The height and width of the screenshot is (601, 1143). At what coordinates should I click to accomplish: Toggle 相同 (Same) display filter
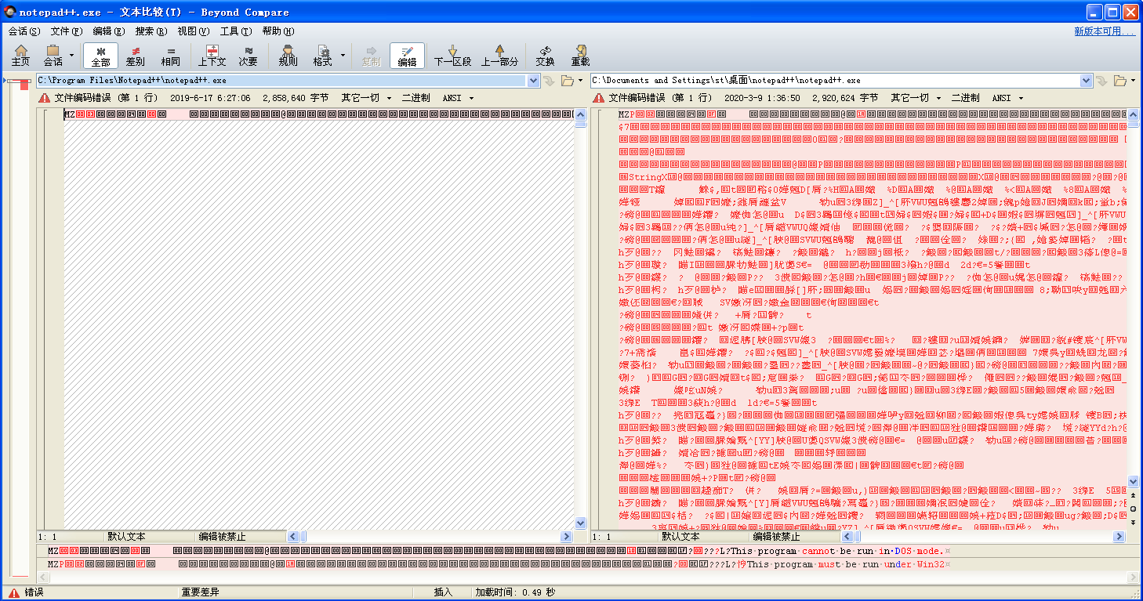[x=170, y=55]
